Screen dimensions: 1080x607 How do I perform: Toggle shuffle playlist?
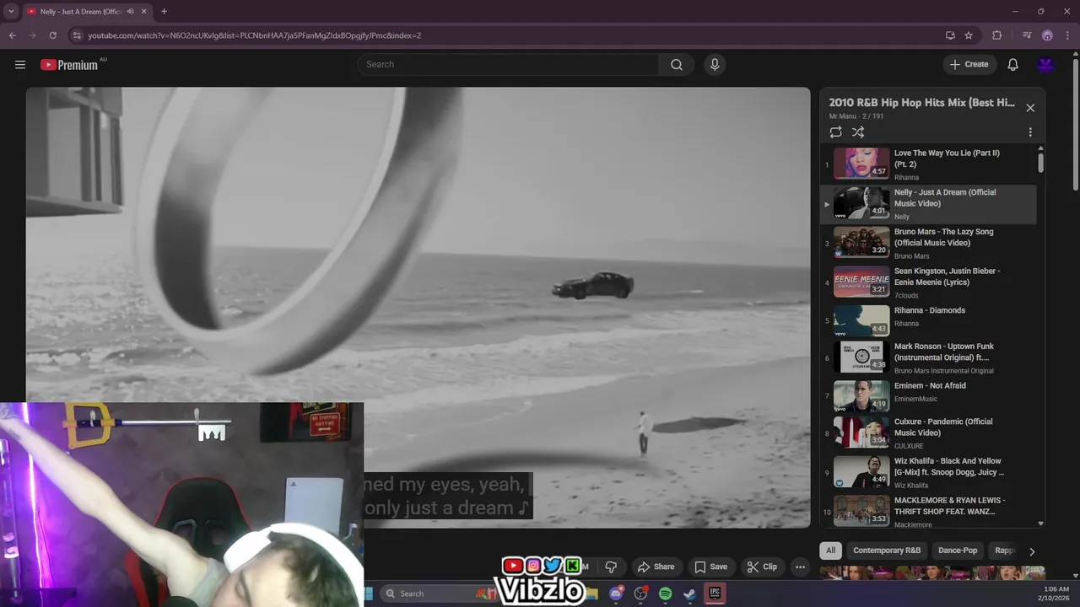(858, 132)
